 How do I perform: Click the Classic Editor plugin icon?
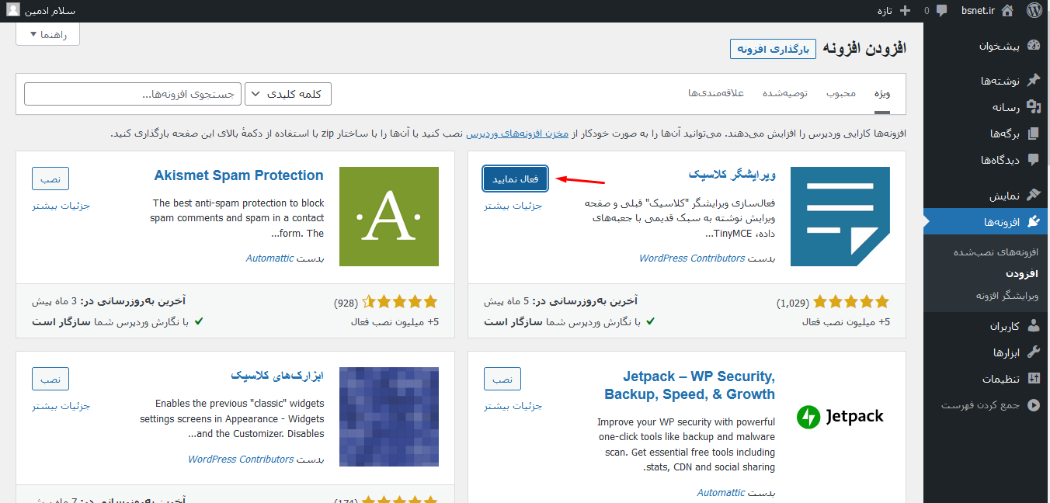point(840,217)
